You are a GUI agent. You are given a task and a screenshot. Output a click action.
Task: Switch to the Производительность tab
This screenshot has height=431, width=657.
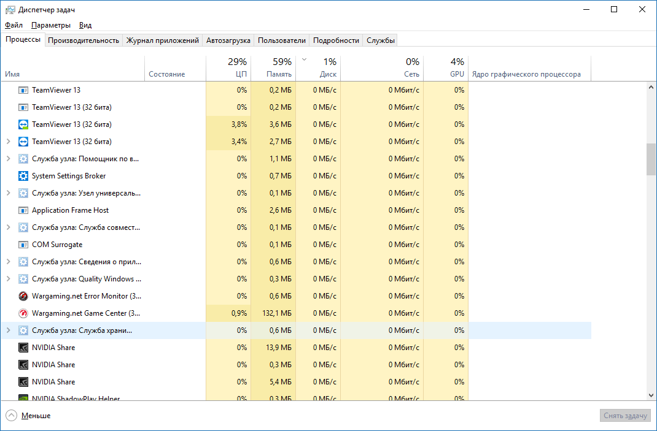[x=84, y=40]
